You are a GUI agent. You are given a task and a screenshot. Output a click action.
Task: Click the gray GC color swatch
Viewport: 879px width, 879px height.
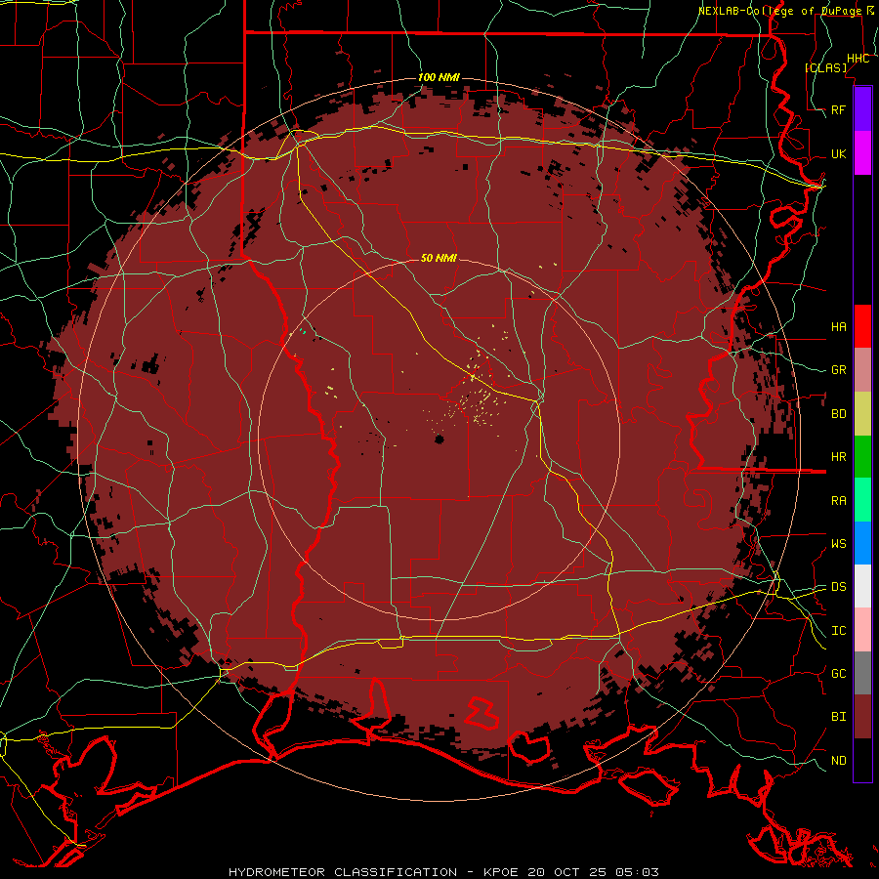862,673
